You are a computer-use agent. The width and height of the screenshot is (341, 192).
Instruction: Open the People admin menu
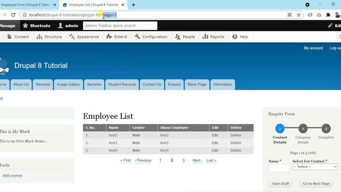(x=185, y=37)
